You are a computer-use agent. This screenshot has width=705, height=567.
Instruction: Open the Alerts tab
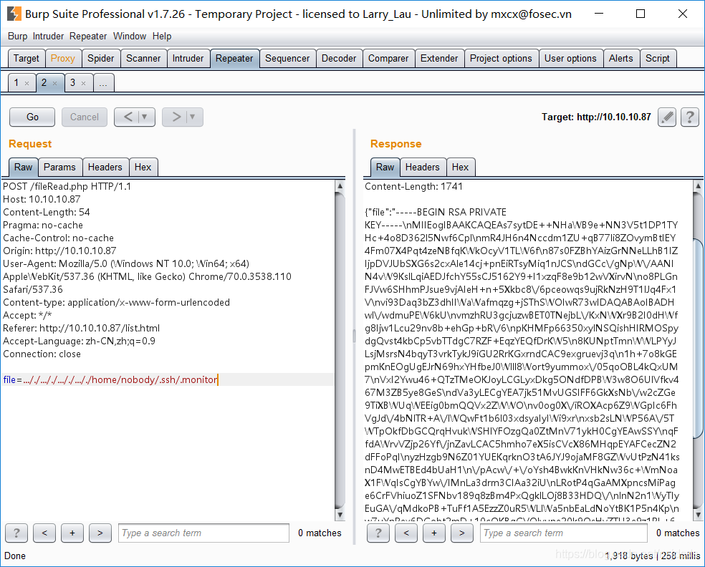[621, 59]
